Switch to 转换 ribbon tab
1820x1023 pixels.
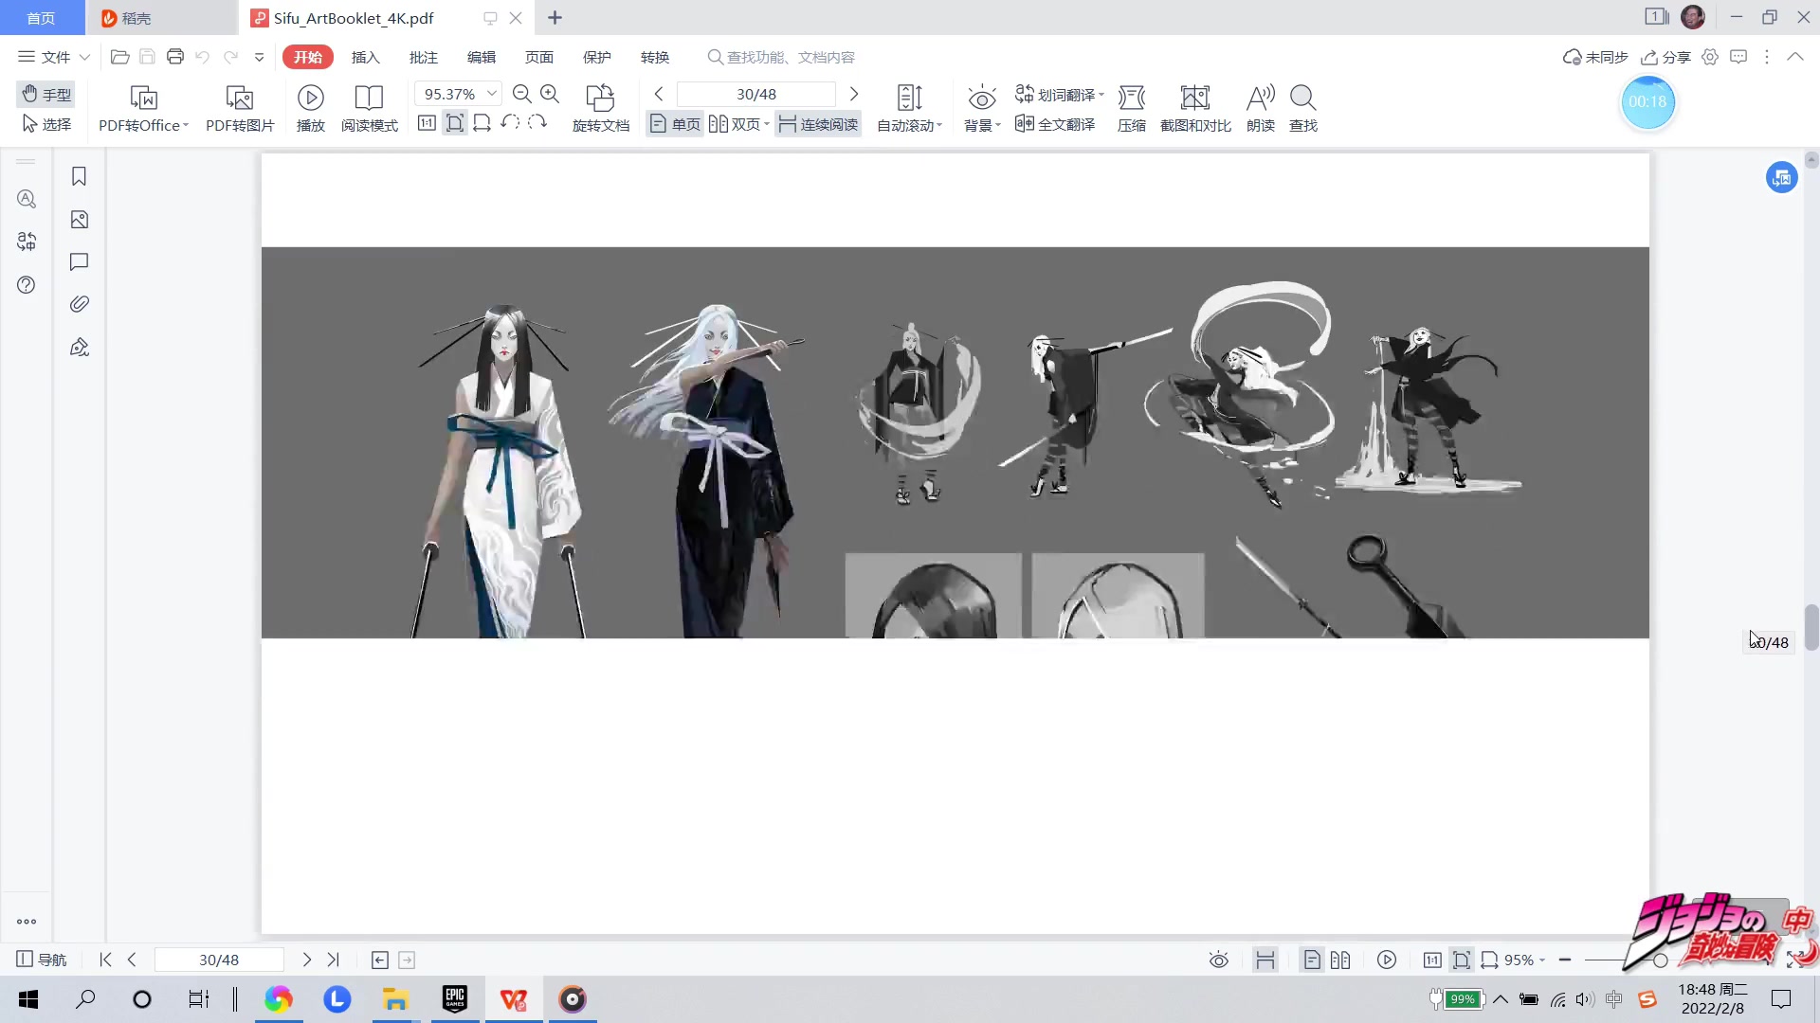655,57
